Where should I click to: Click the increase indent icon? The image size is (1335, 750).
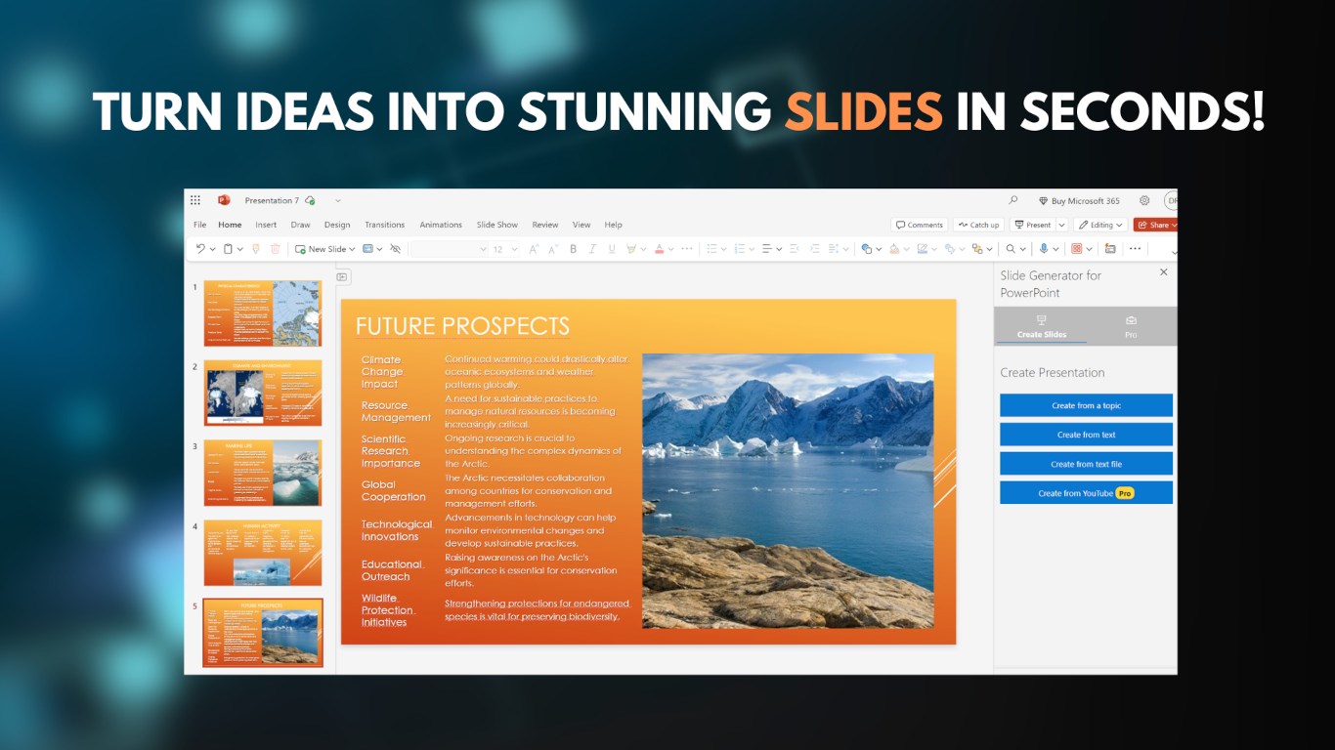(x=813, y=249)
